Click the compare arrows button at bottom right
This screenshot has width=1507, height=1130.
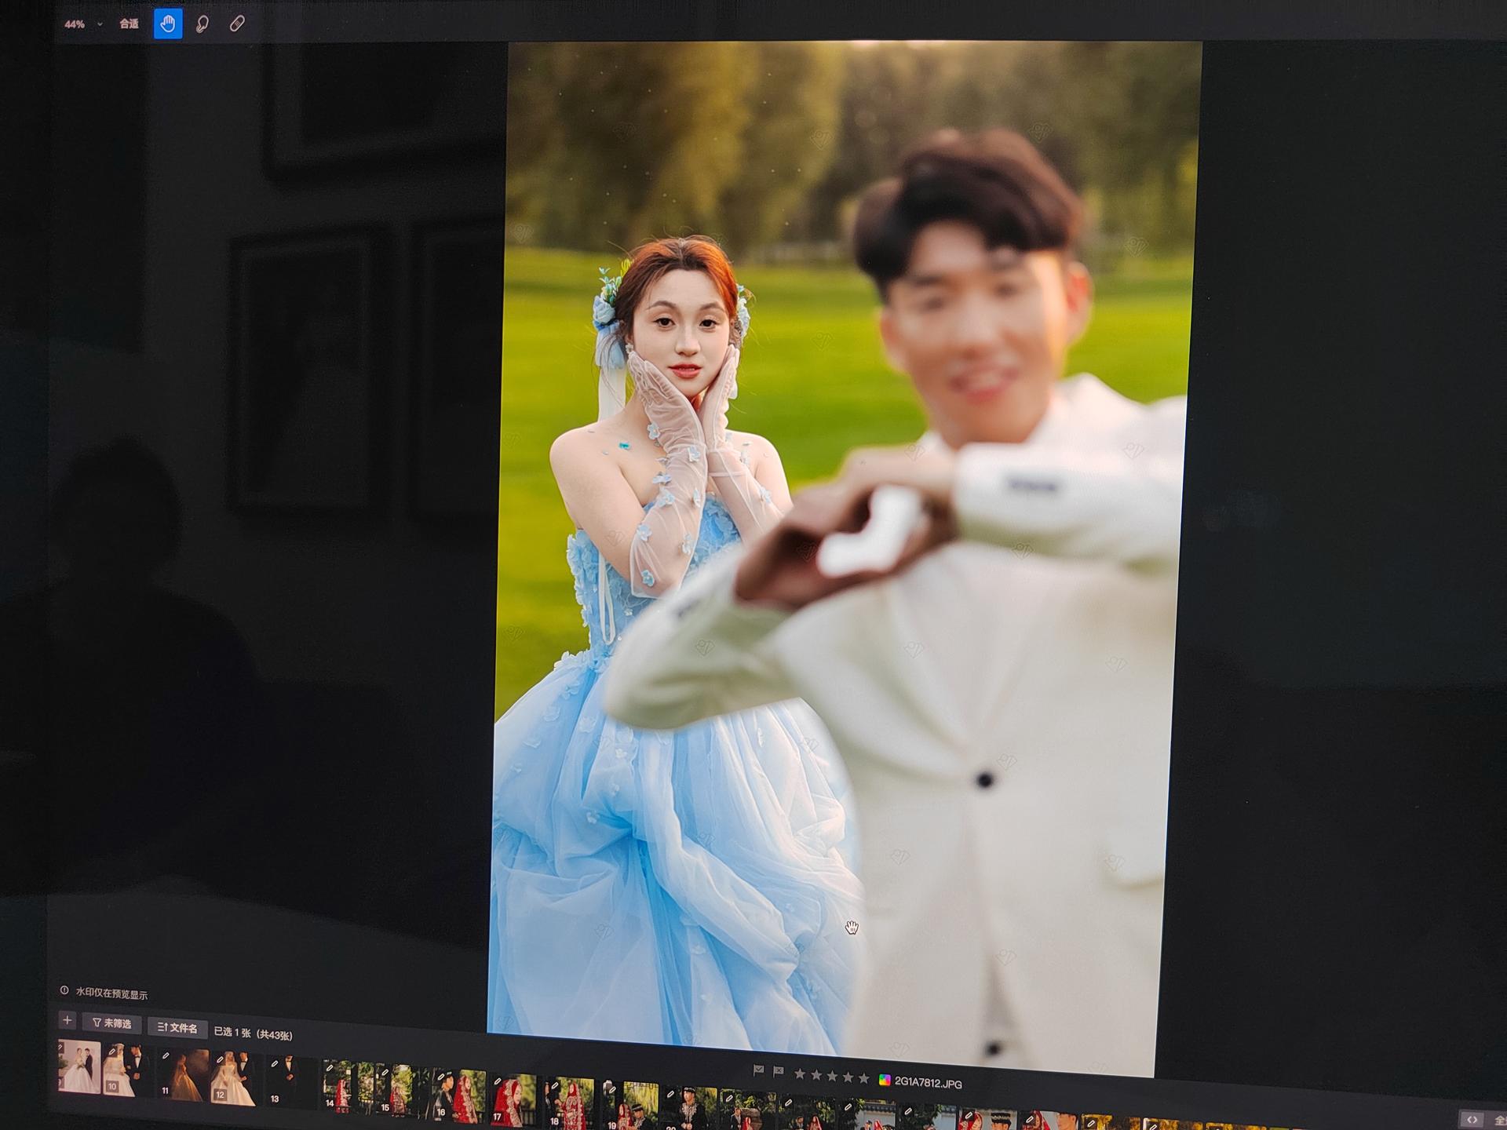[x=1472, y=1120]
